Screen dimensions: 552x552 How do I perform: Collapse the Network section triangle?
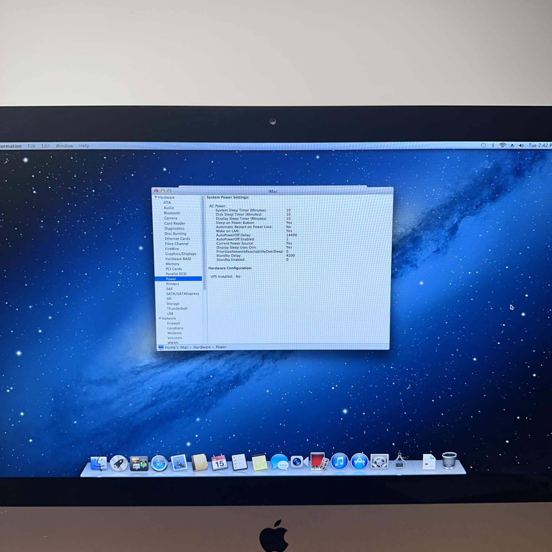pyautogui.click(x=160, y=318)
